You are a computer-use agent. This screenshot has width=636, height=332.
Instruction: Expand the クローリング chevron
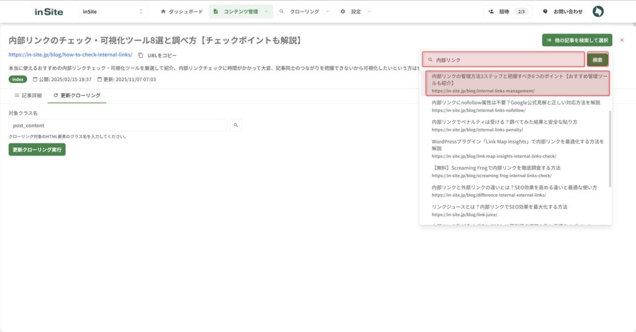[x=328, y=11]
